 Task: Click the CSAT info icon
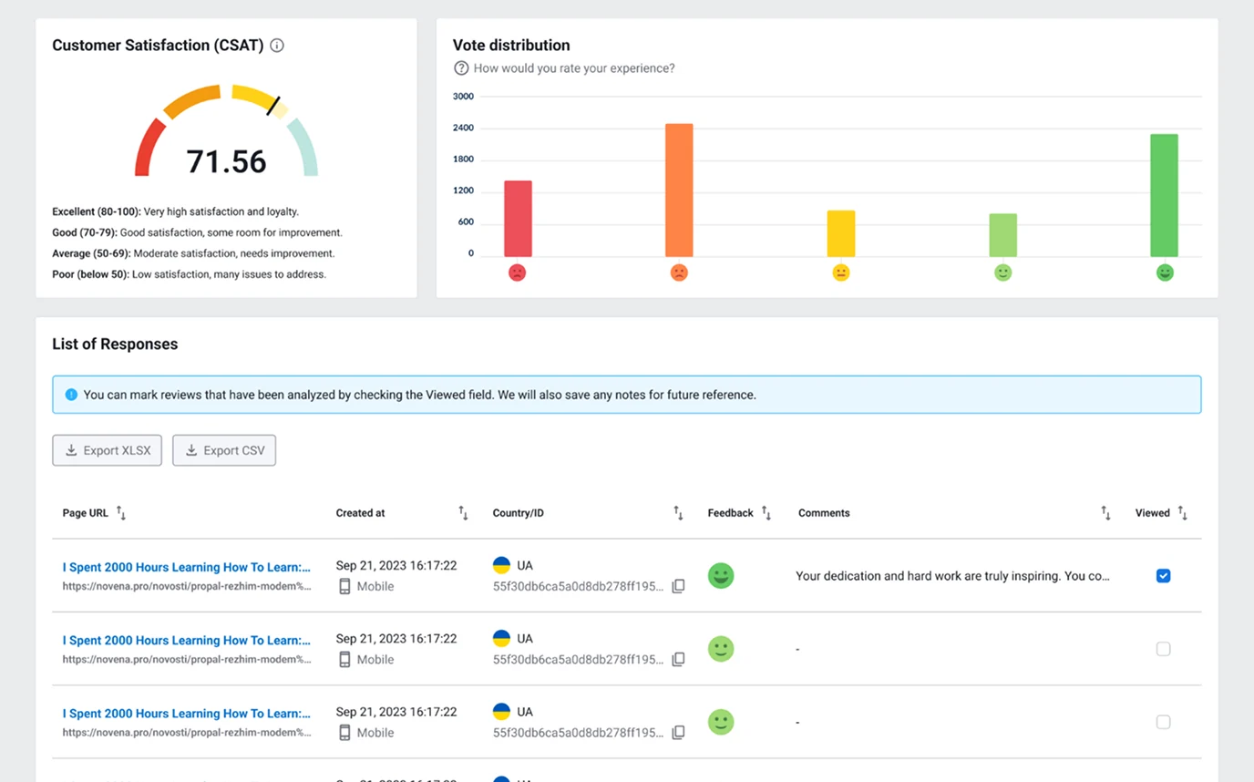coord(277,46)
